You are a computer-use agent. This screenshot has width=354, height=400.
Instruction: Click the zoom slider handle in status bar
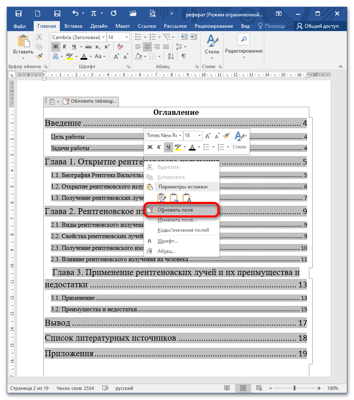[x=295, y=388]
